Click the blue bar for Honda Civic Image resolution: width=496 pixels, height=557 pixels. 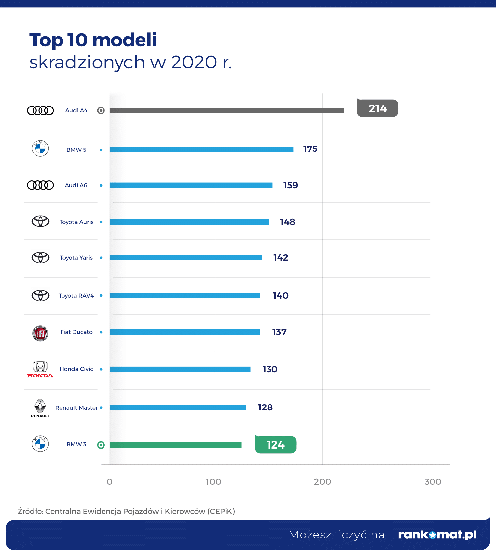click(180, 369)
